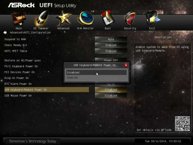
Task: Switch to the Boot tab label
Action: point(108,28)
